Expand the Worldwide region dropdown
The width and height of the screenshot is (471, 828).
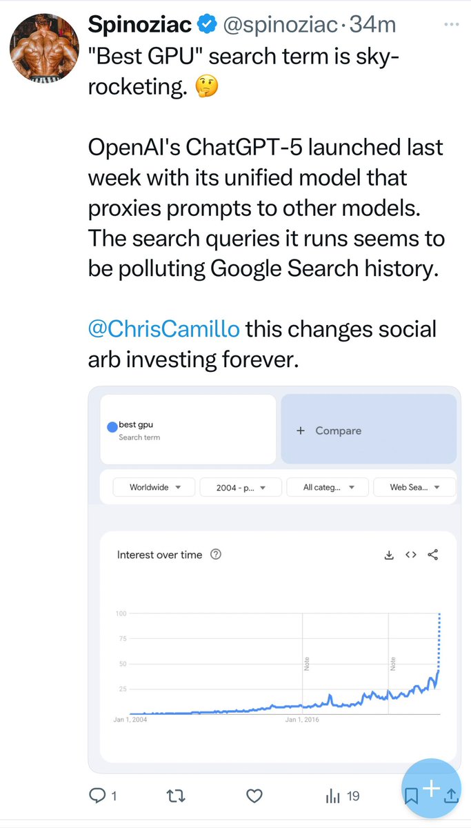coord(154,487)
